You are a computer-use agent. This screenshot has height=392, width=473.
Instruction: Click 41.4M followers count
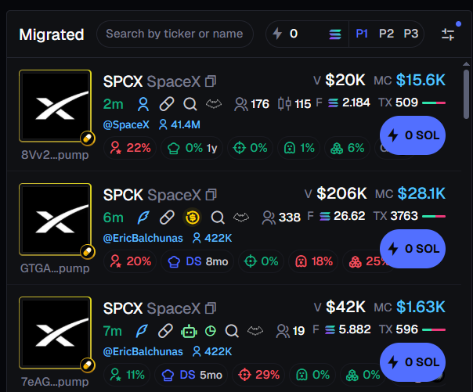186,124
